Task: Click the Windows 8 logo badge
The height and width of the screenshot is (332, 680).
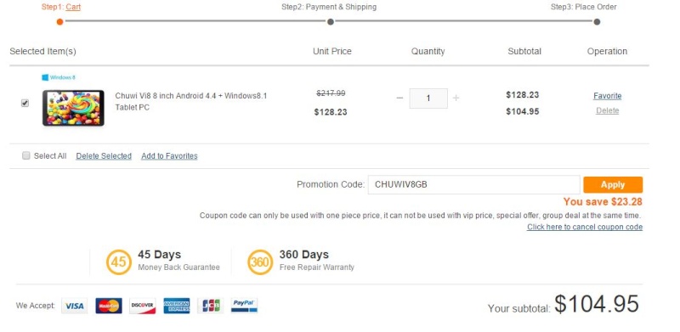Action: tap(58, 77)
